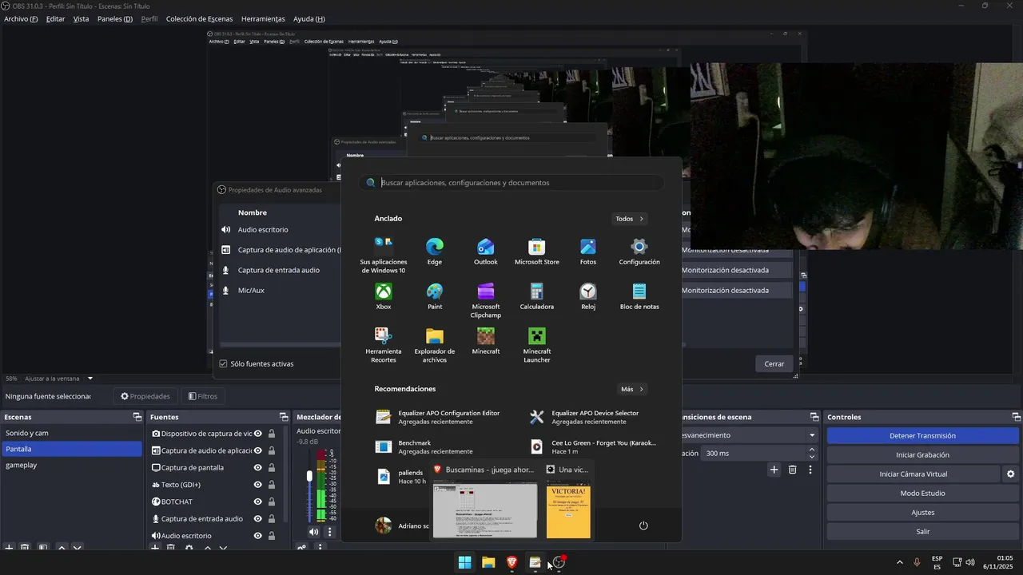Open Colección de Escenas menu
Viewport: 1023px width, 575px height.
(x=200, y=18)
